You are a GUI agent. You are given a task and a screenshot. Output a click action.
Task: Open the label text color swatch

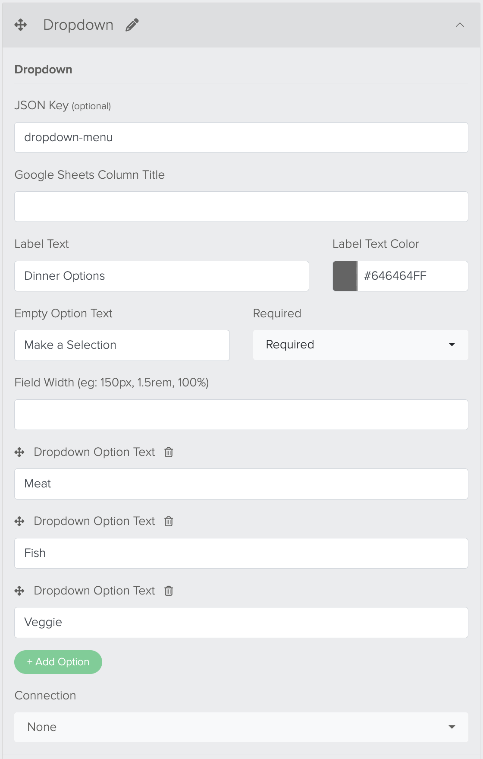point(345,276)
